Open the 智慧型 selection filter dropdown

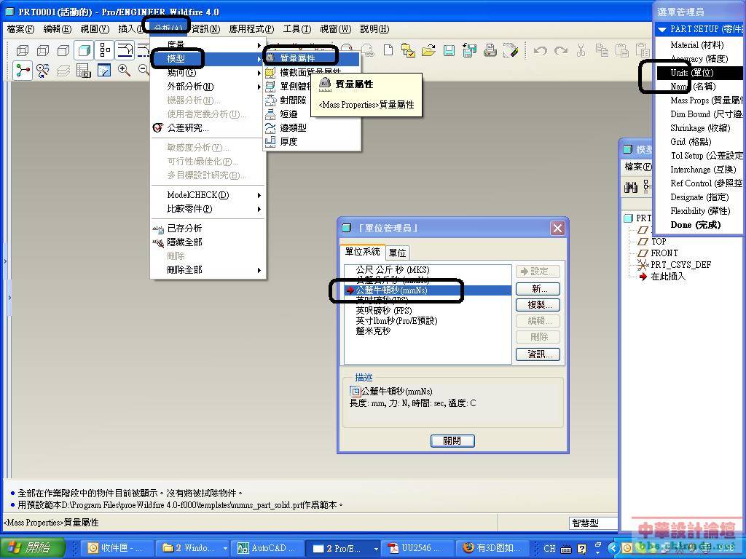(x=592, y=523)
